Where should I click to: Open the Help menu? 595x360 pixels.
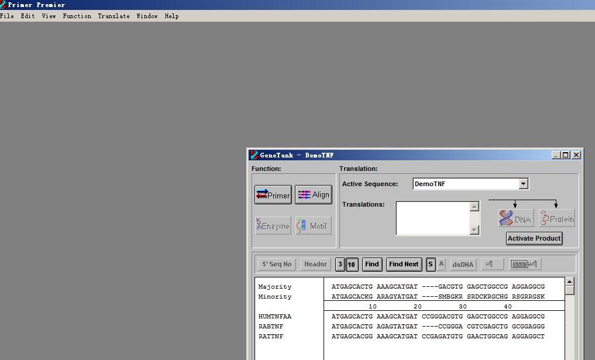(171, 16)
